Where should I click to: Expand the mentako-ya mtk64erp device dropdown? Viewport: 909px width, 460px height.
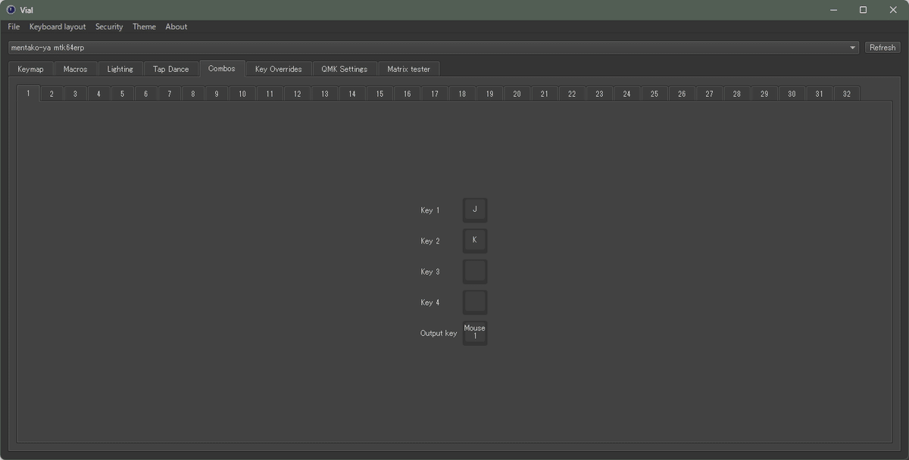[x=433, y=48]
